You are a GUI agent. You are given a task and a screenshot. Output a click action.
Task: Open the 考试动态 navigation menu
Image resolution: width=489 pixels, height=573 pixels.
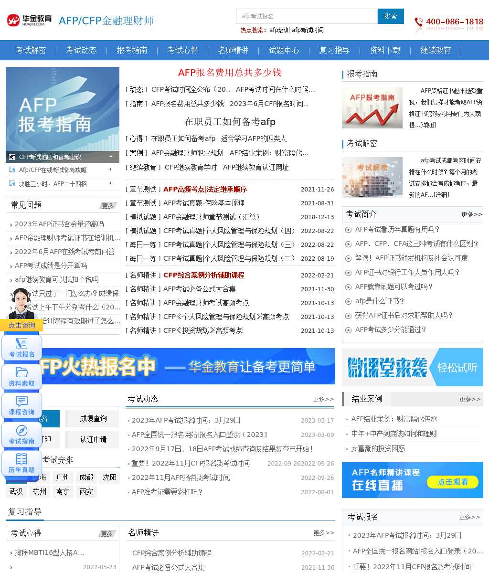81,50
